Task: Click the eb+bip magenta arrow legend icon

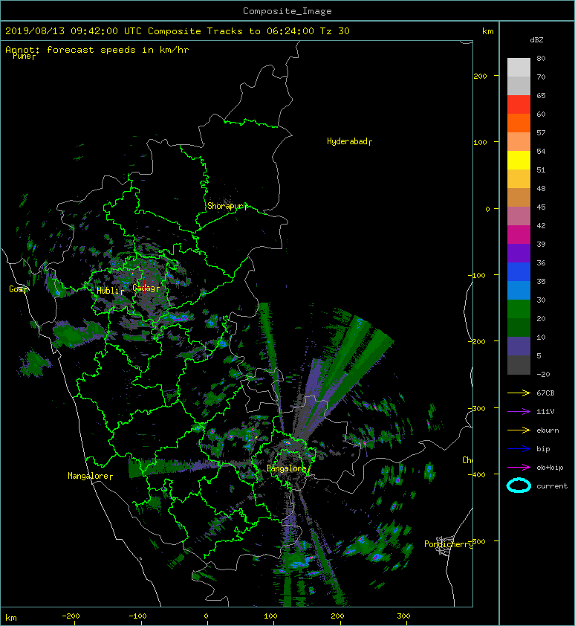Action: 519,467
